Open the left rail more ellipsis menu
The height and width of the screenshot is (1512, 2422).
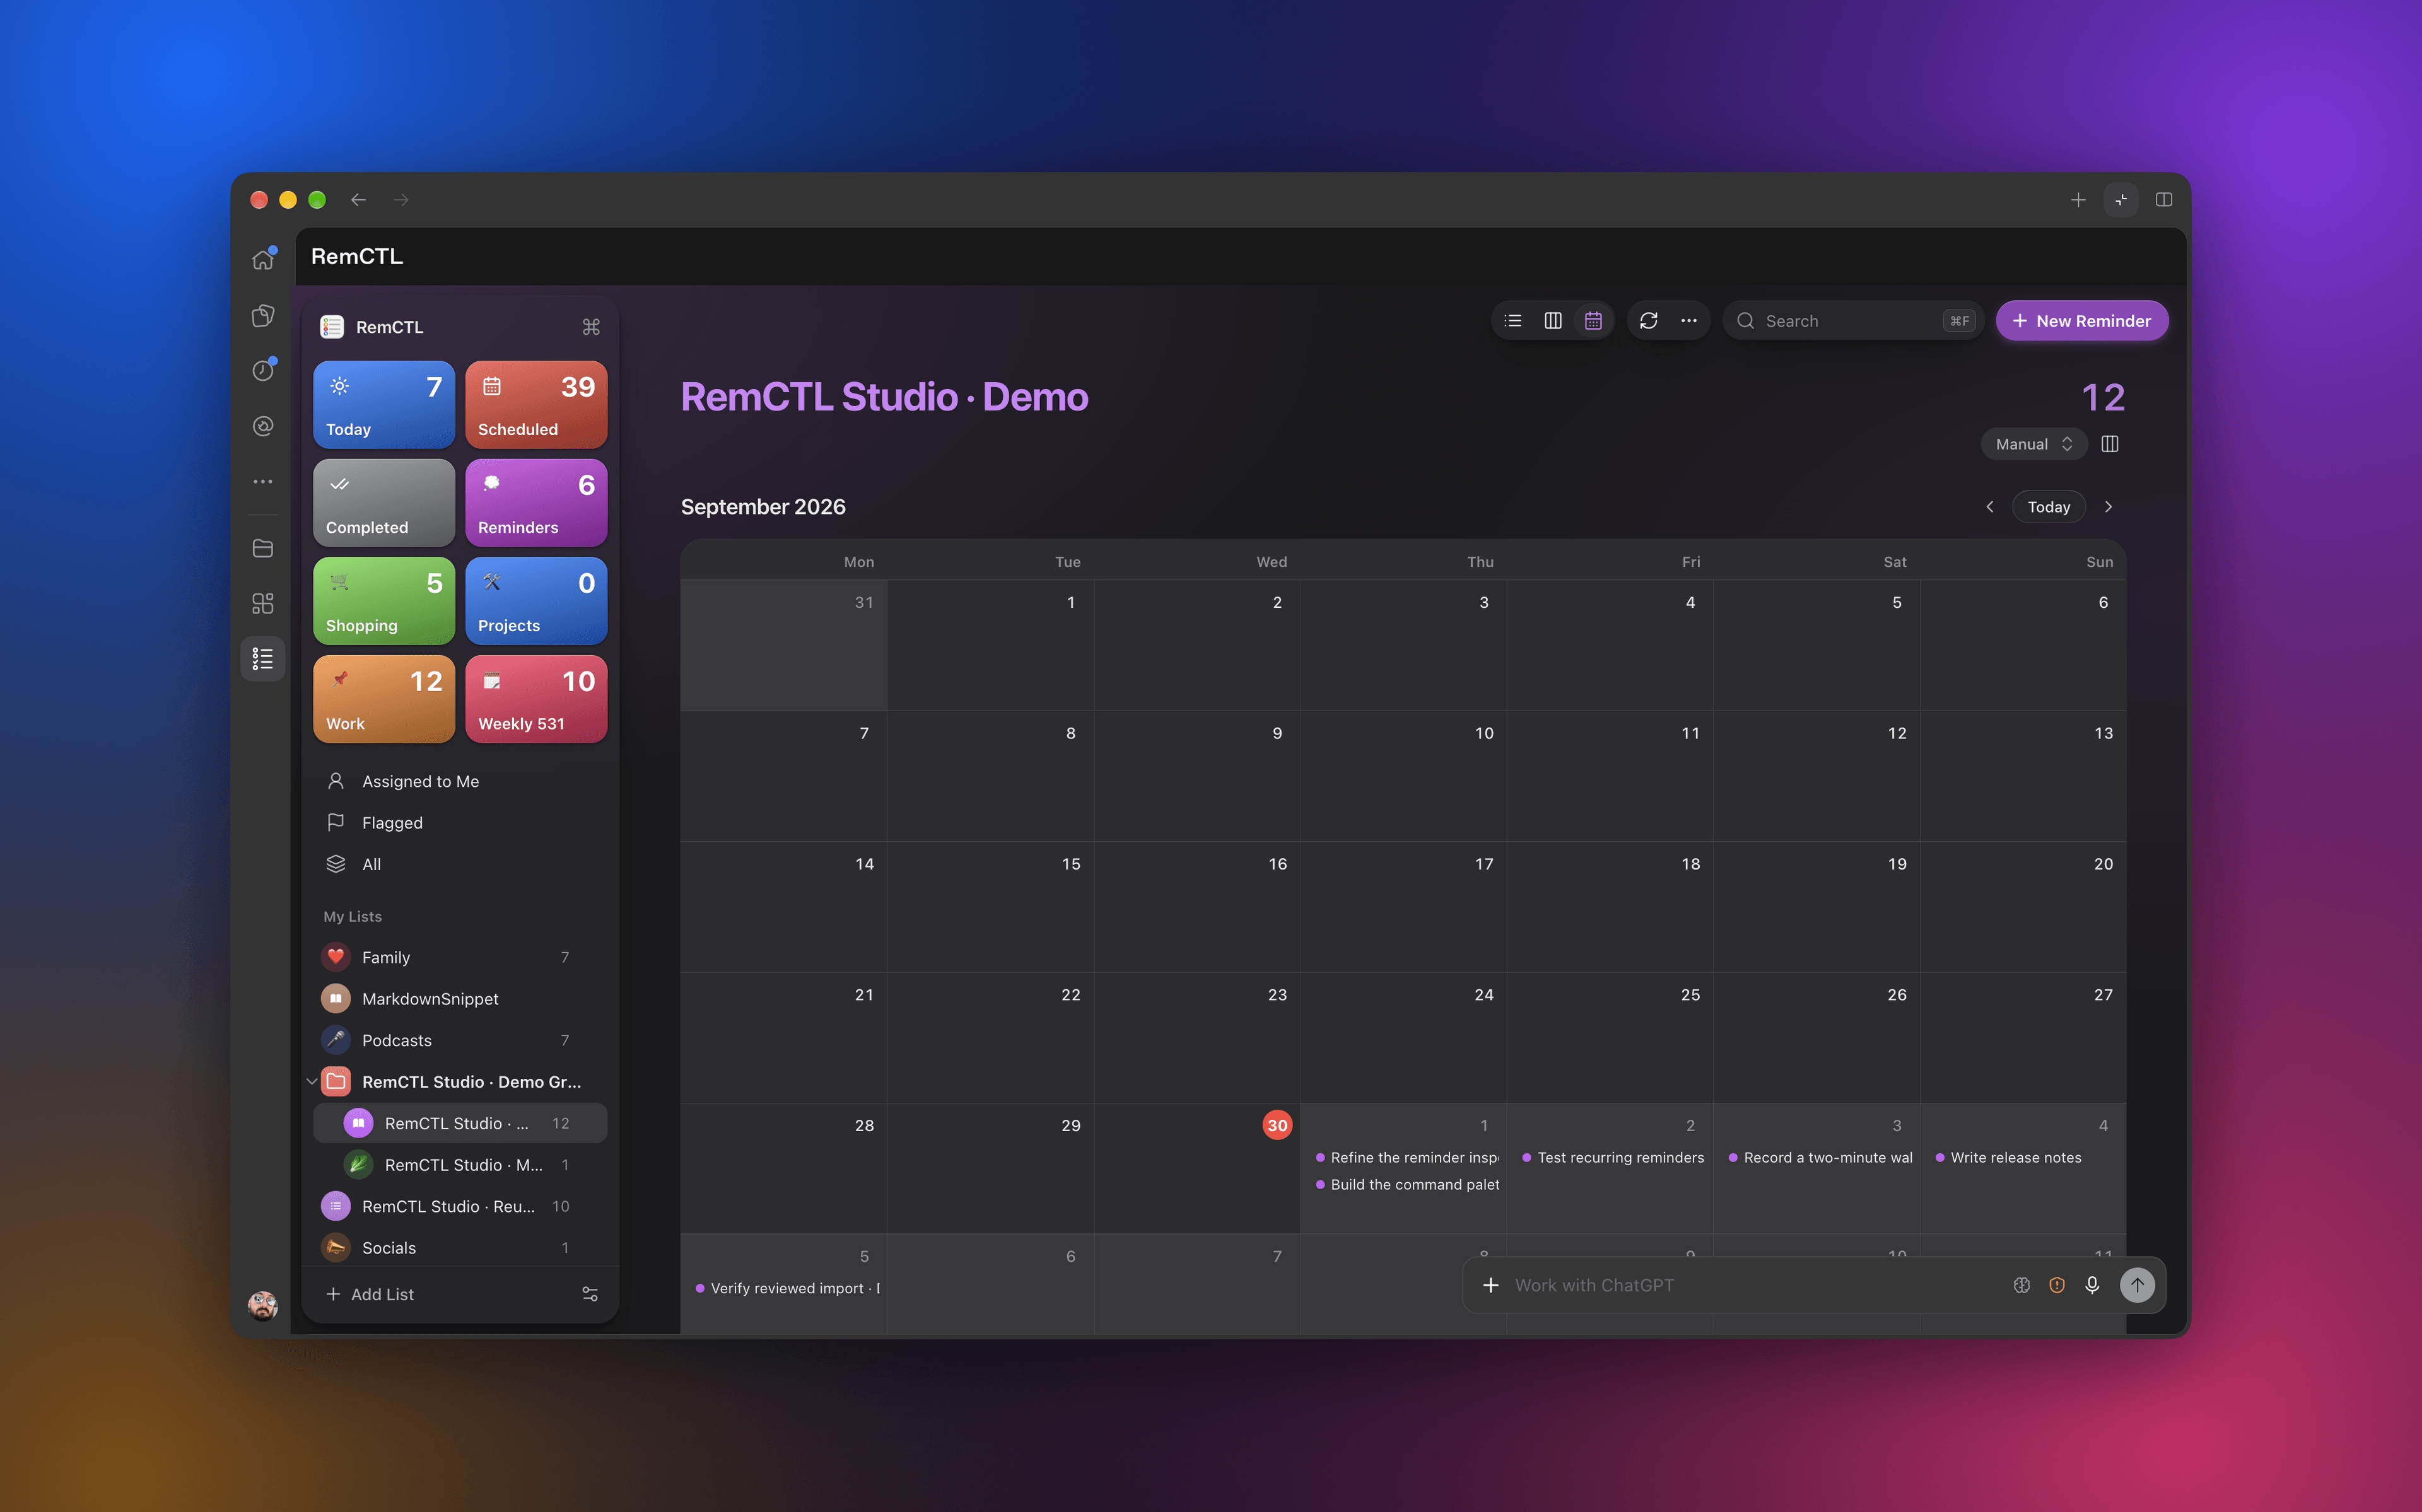tap(263, 482)
